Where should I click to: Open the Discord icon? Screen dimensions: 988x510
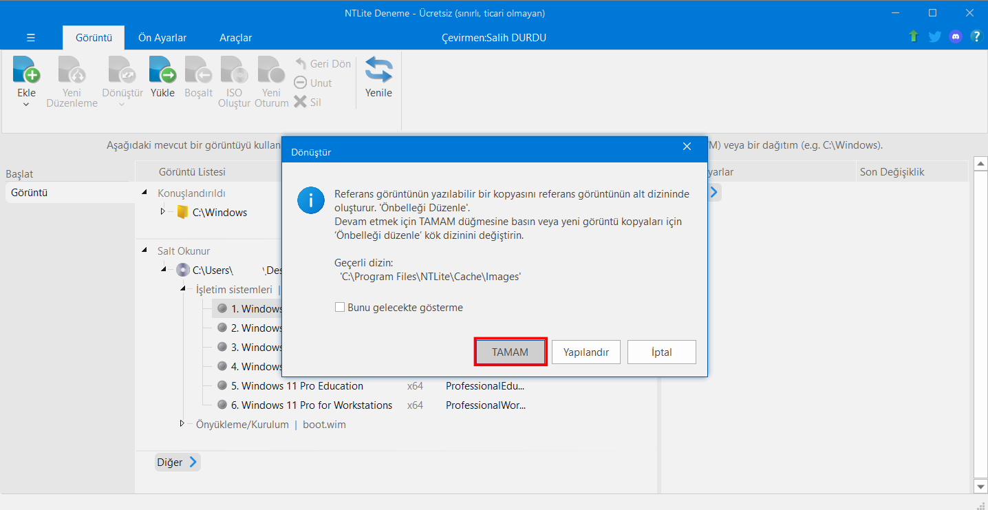coord(955,36)
